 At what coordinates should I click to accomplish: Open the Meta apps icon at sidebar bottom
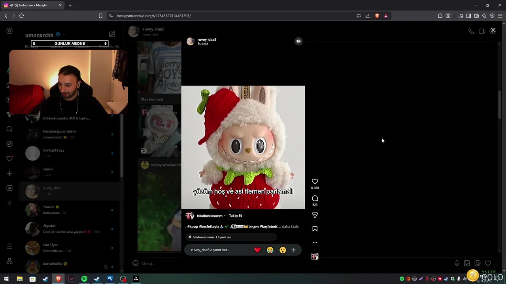click(x=9, y=261)
